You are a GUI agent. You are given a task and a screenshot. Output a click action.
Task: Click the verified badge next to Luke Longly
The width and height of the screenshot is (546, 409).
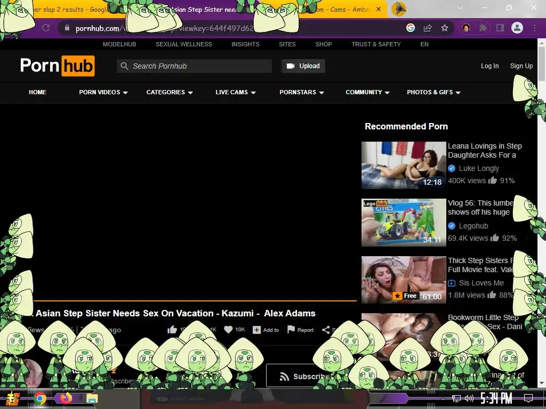452,168
